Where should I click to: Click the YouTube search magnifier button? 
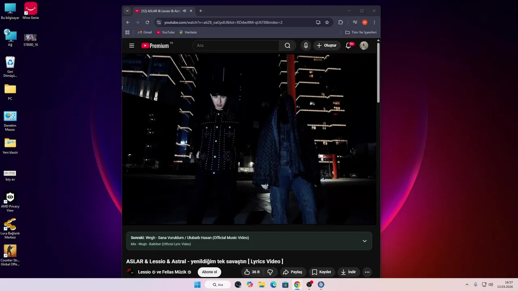pos(287,46)
